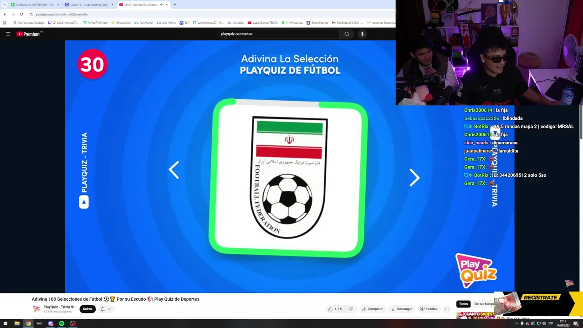Open BinanceAxie bookmark
583x328 pixels.
[121, 22]
